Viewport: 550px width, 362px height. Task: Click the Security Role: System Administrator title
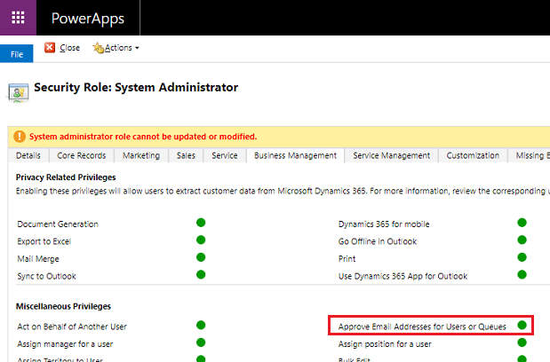pyautogui.click(x=136, y=88)
